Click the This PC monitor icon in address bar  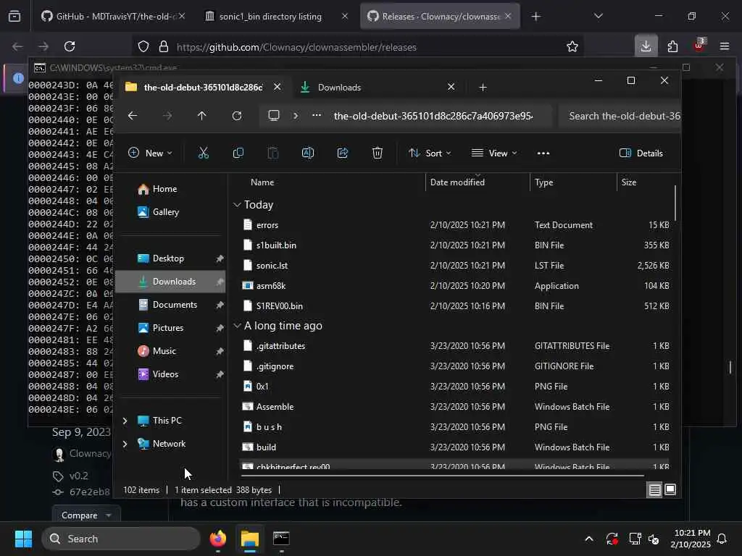(274, 115)
